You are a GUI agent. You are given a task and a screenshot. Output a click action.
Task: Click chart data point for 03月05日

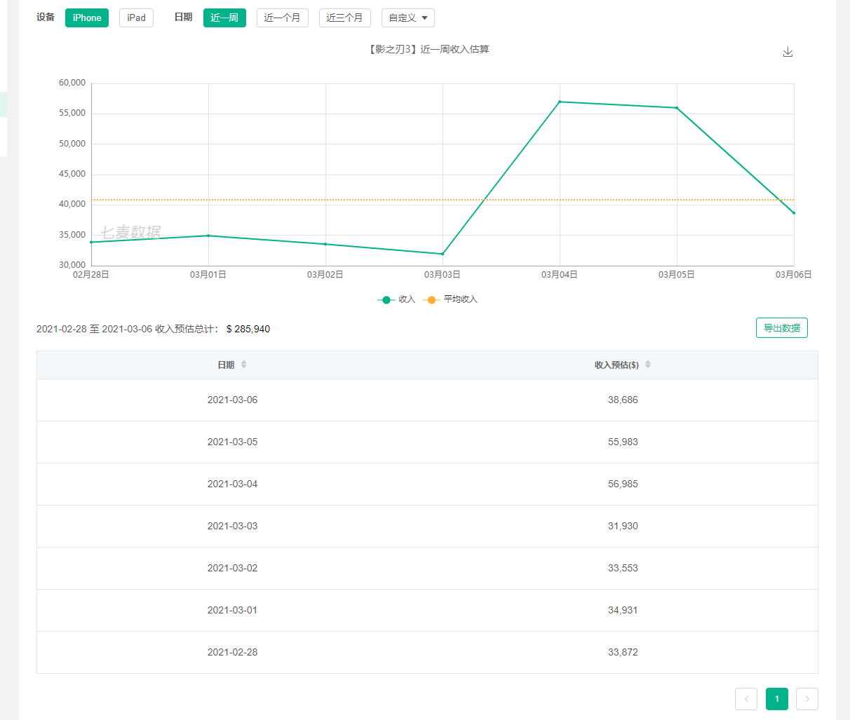click(x=677, y=108)
